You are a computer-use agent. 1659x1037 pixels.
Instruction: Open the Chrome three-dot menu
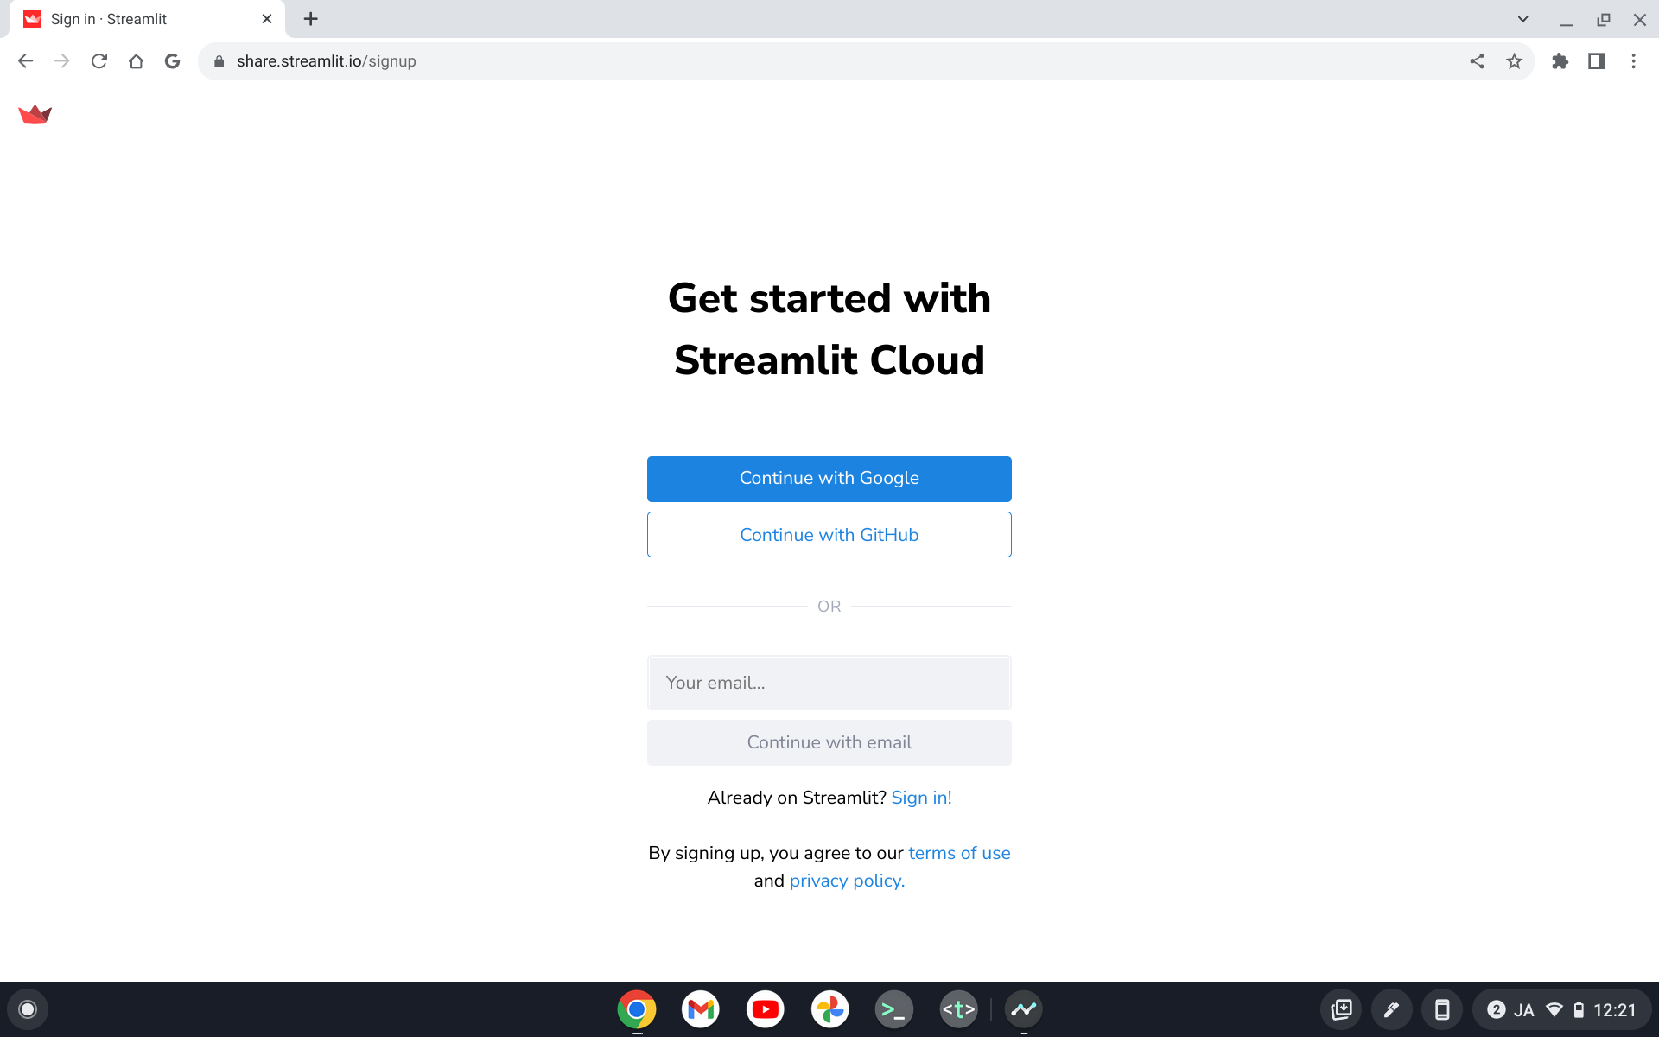(1634, 60)
